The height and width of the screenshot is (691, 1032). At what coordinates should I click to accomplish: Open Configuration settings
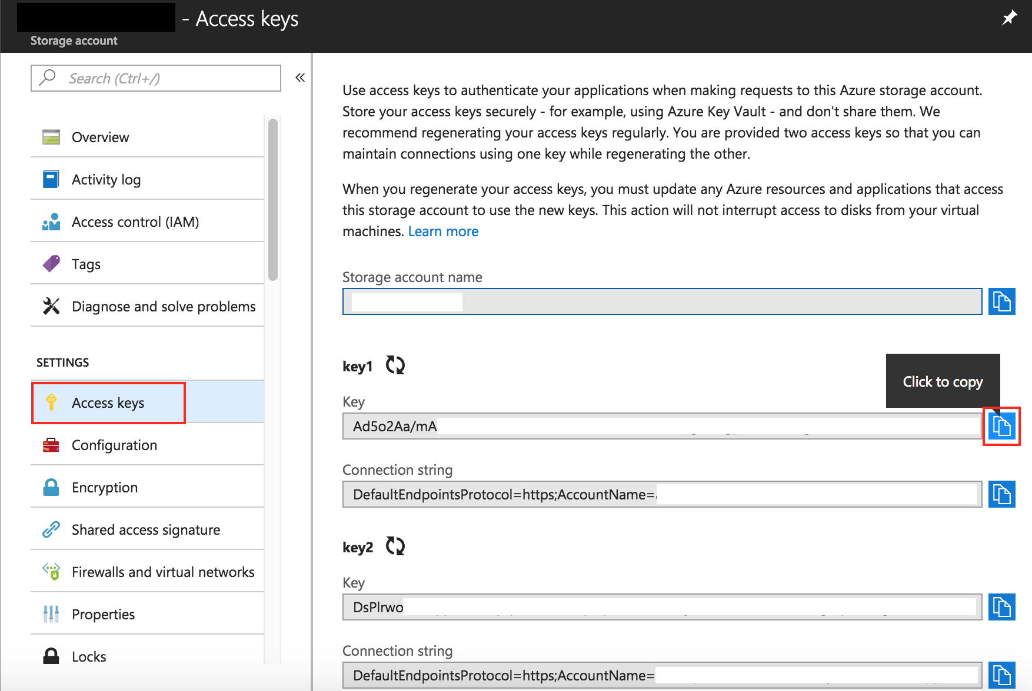[147, 445]
